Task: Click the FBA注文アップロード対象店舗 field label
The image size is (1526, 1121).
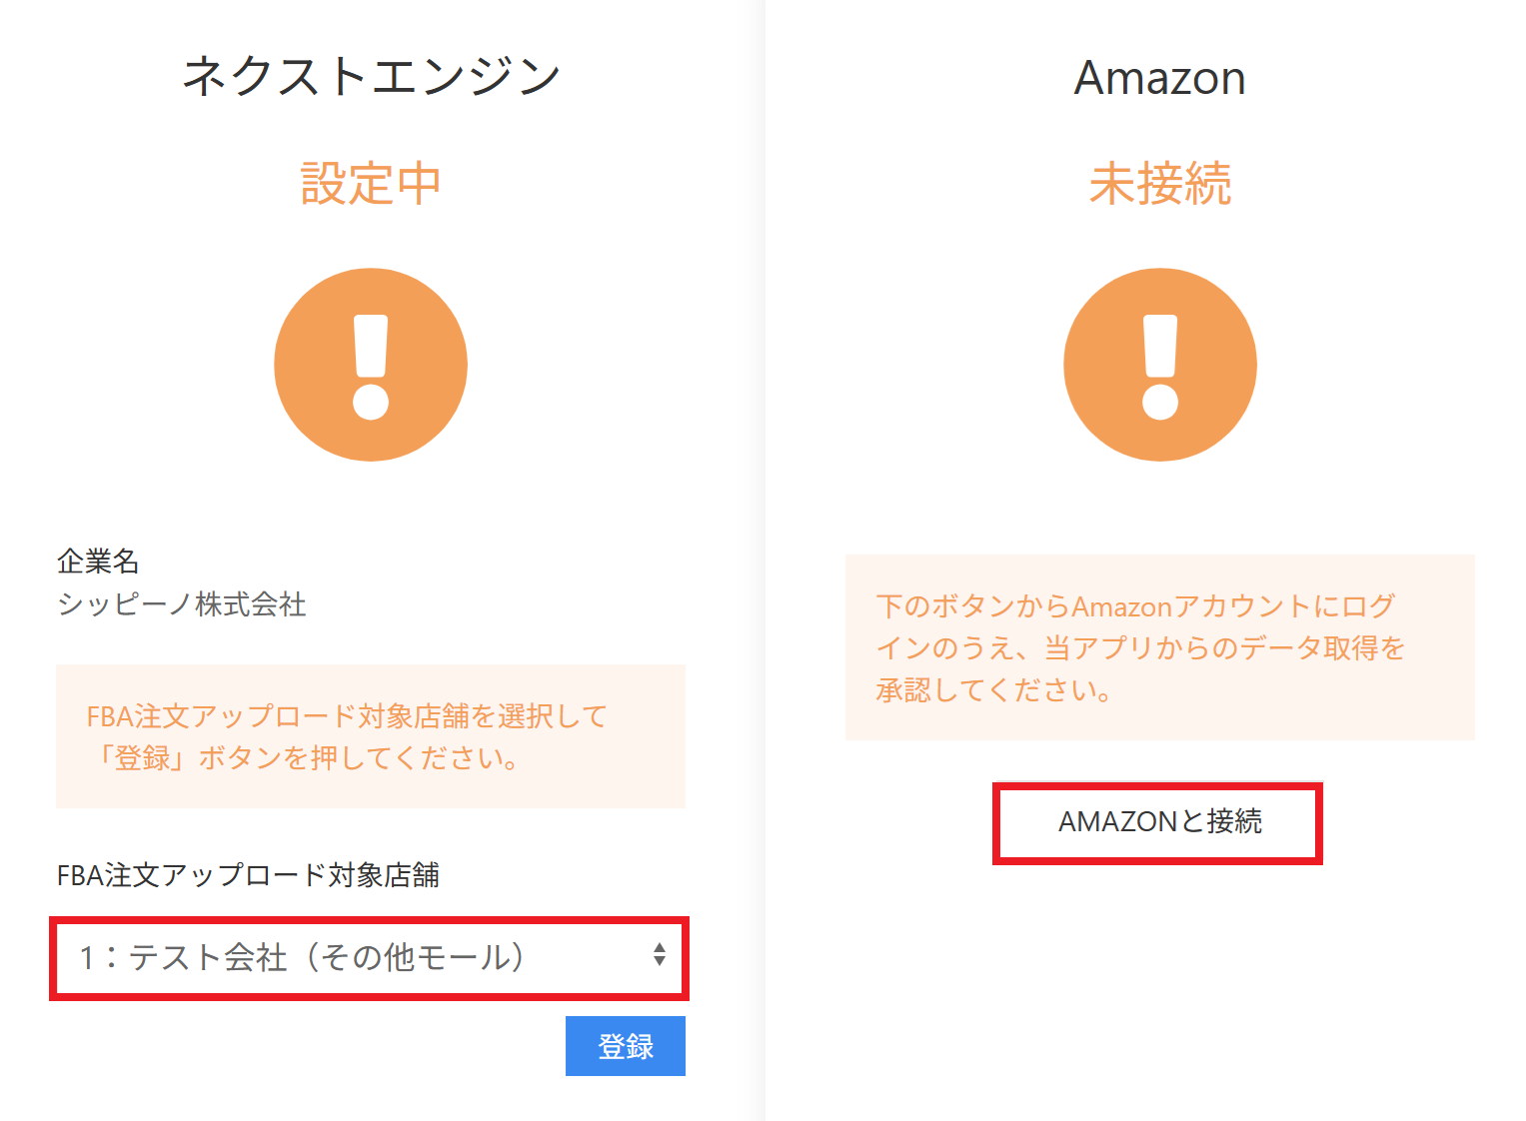Action: pos(248,875)
